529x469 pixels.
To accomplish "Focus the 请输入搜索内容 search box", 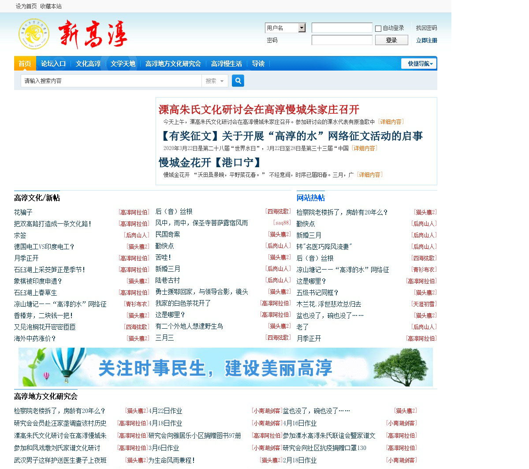I will pyautogui.click(x=110, y=81).
